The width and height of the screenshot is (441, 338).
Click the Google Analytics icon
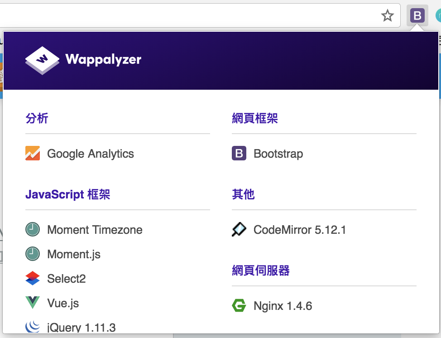click(33, 154)
